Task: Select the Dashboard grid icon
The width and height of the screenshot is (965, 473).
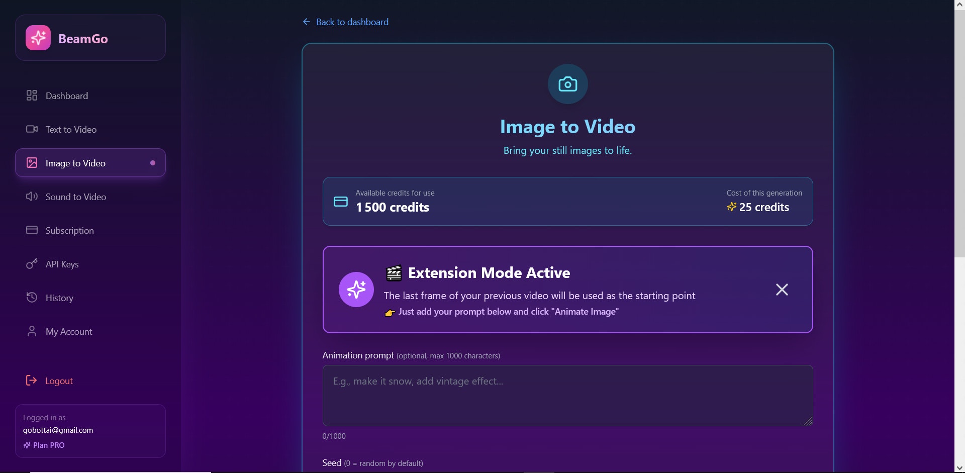Action: coord(32,95)
